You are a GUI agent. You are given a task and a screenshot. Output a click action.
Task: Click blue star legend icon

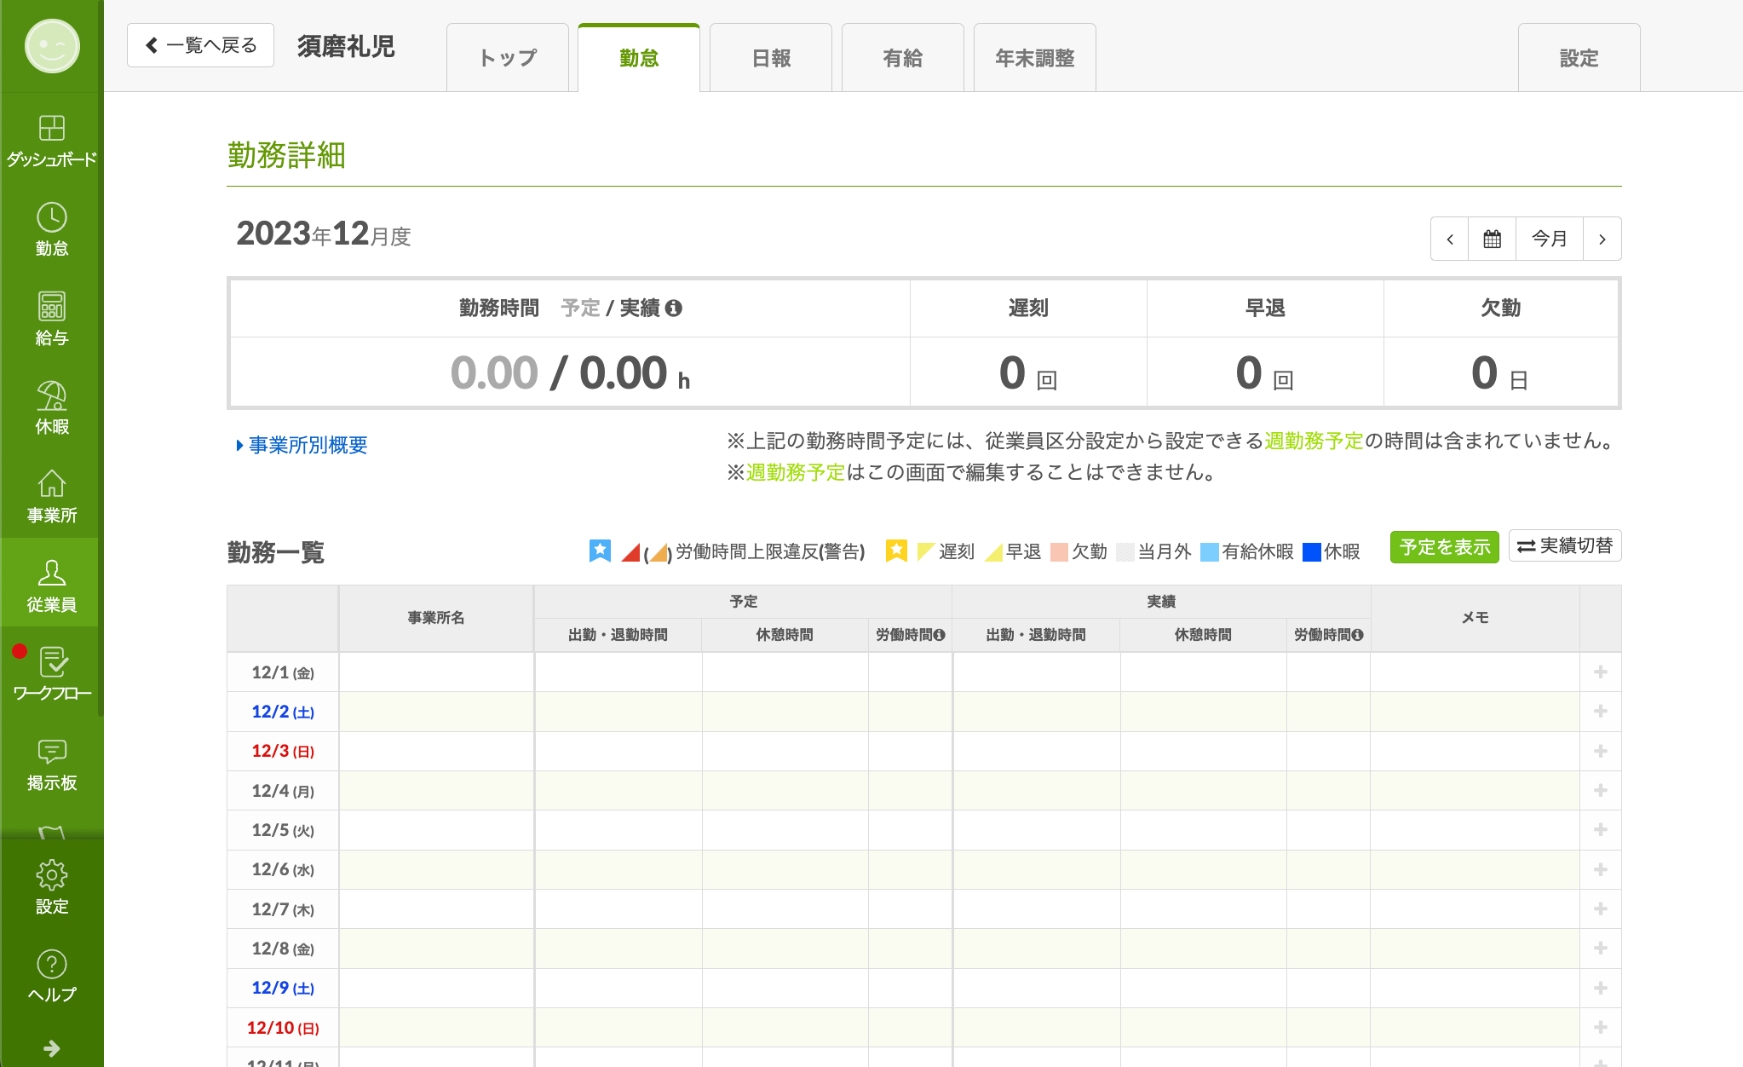(x=600, y=551)
